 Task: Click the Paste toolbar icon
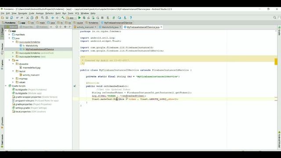point(36,18)
